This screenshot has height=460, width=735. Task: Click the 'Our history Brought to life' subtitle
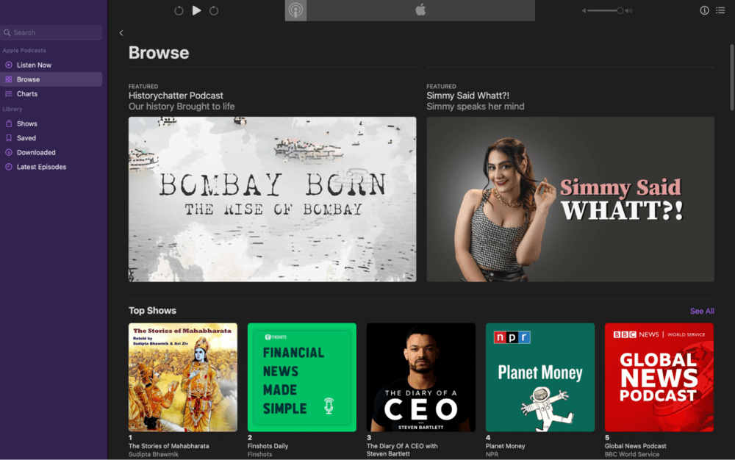(182, 107)
